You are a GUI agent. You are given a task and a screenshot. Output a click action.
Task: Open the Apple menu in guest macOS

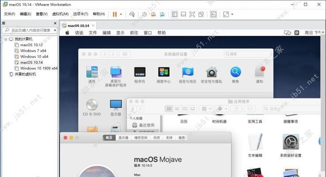pos(67,33)
